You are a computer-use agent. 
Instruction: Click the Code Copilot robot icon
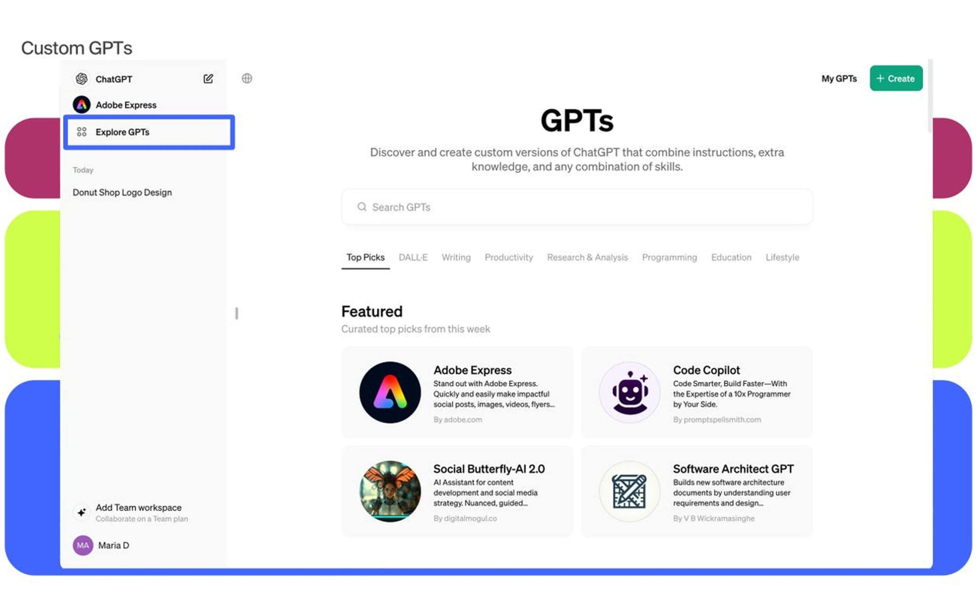tap(630, 392)
